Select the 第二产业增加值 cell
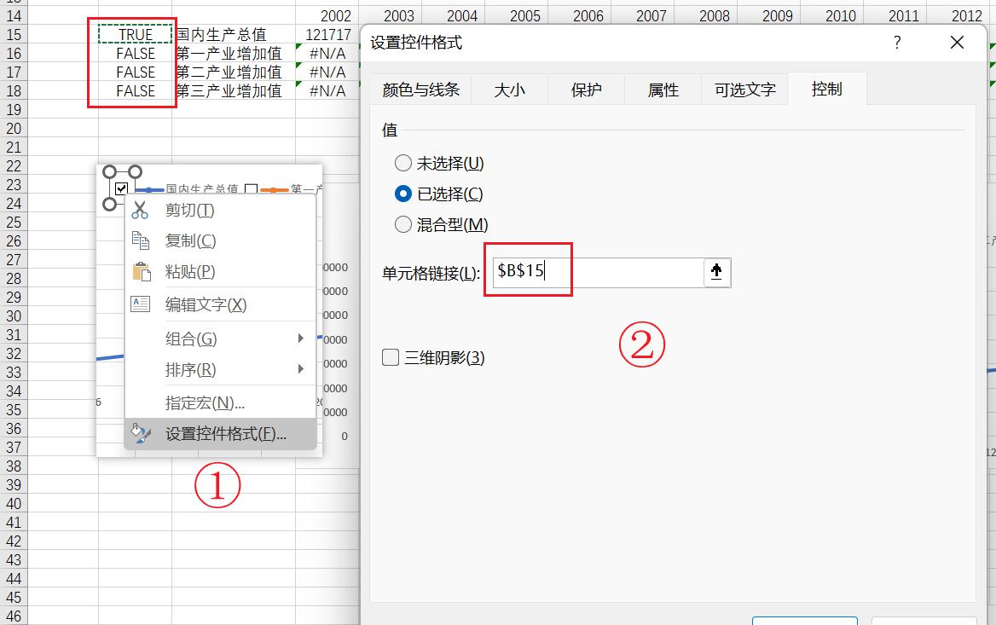Image resolution: width=996 pixels, height=625 pixels. [233, 72]
